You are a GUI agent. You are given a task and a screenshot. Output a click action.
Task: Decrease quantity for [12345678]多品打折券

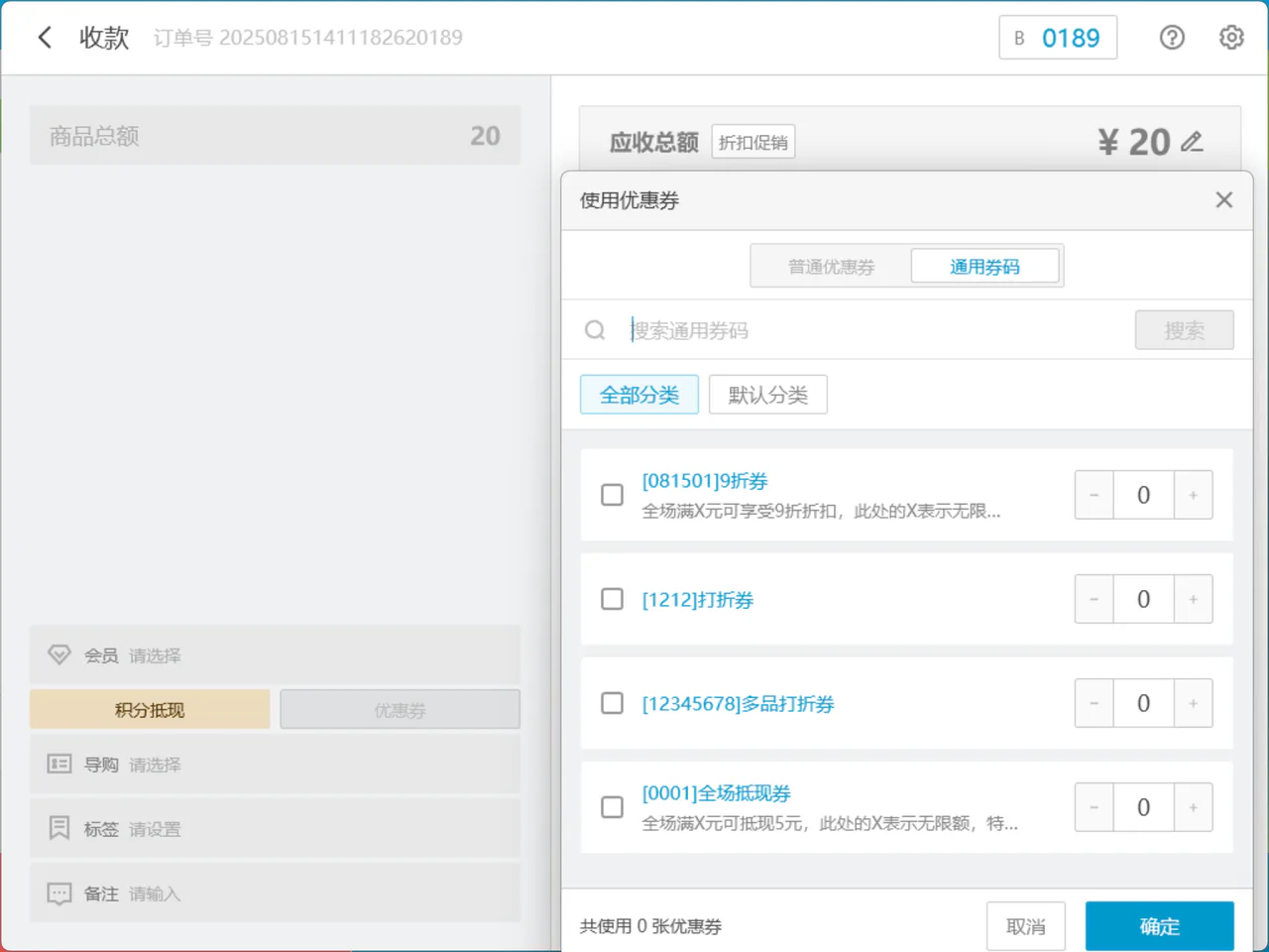(1095, 703)
